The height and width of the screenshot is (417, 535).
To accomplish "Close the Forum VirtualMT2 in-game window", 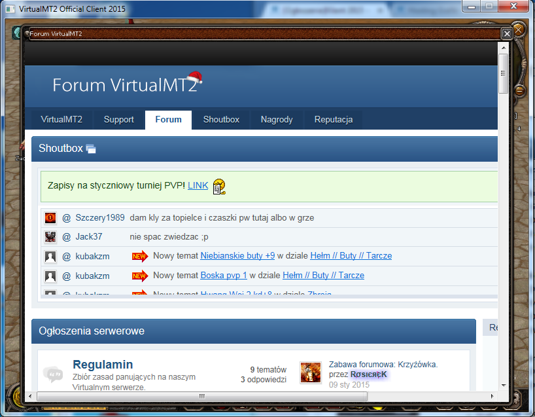I will click(x=507, y=33).
